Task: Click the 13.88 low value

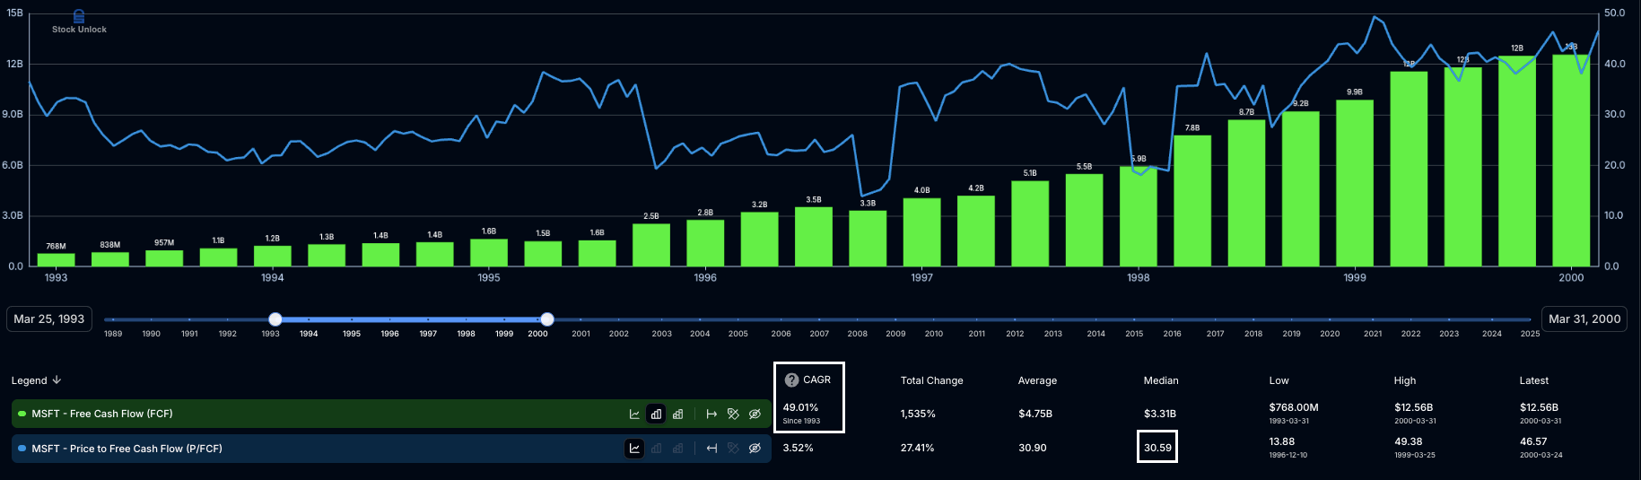Action: [1281, 441]
